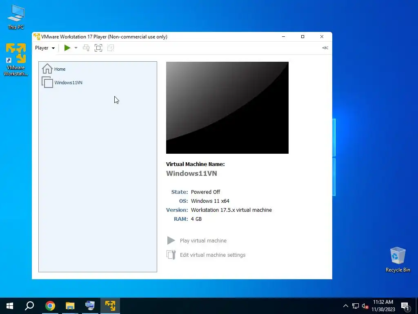Click the Powered Off state text
The image size is (418, 314).
tap(206, 192)
